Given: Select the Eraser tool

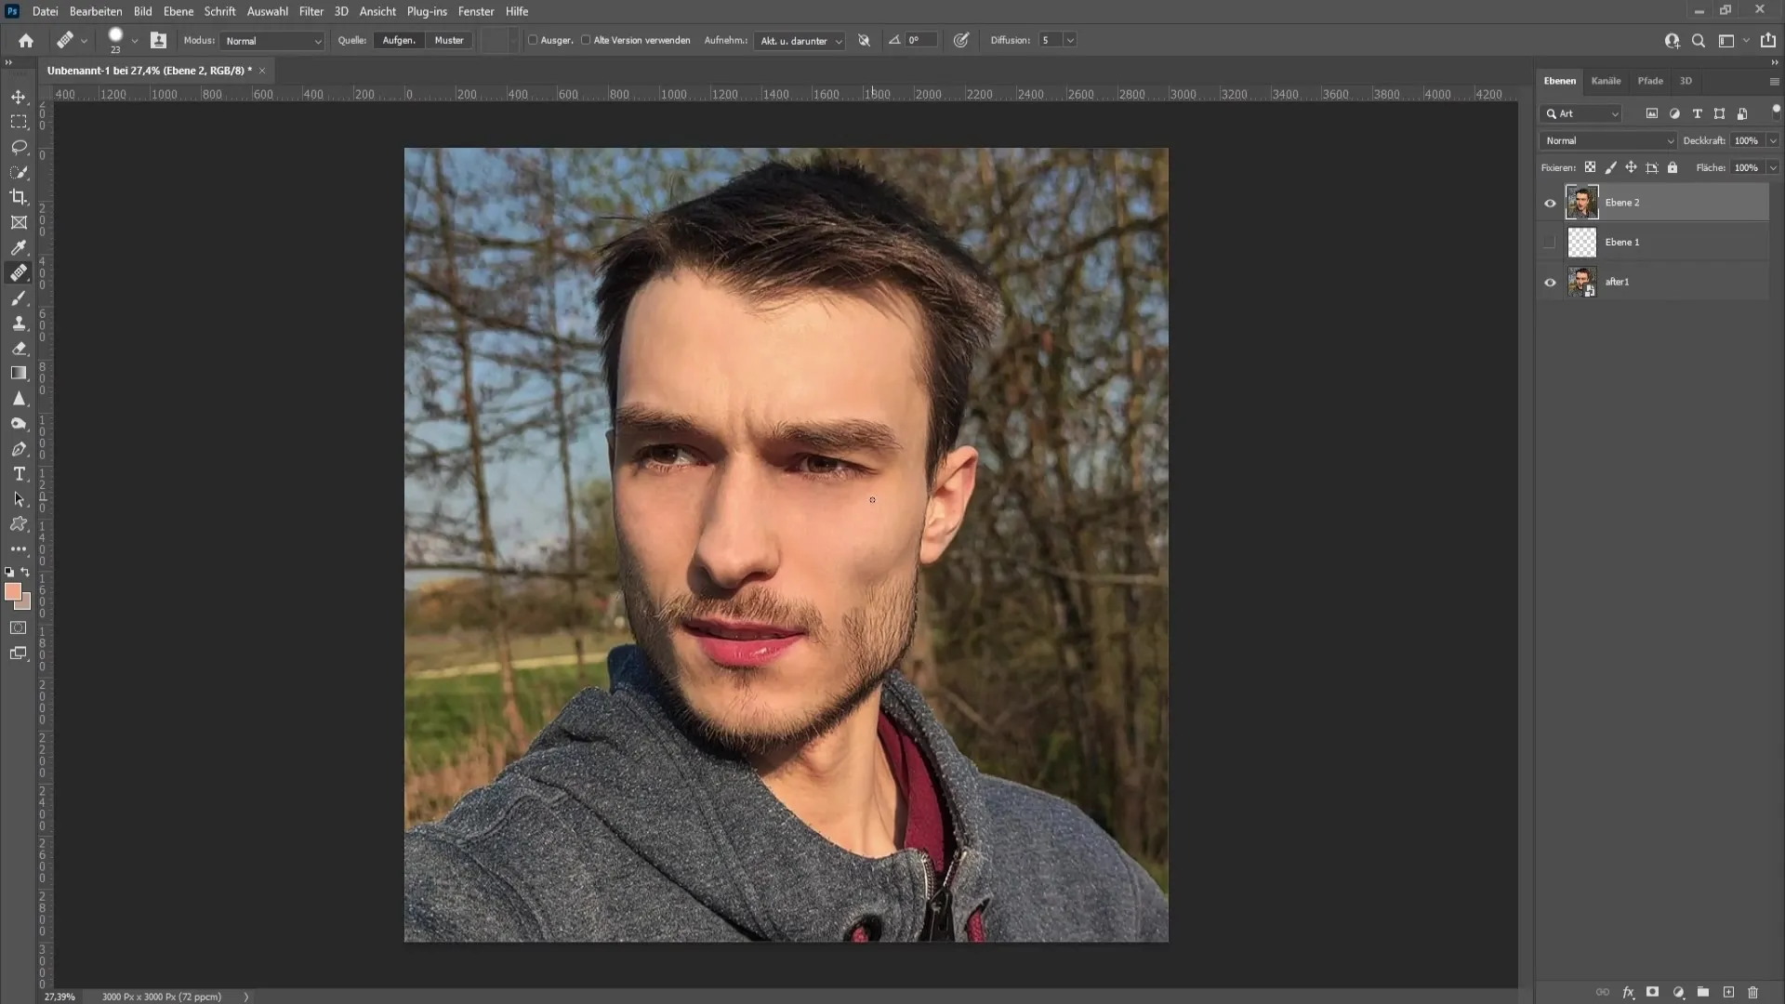Looking at the screenshot, I should pos(19,347).
